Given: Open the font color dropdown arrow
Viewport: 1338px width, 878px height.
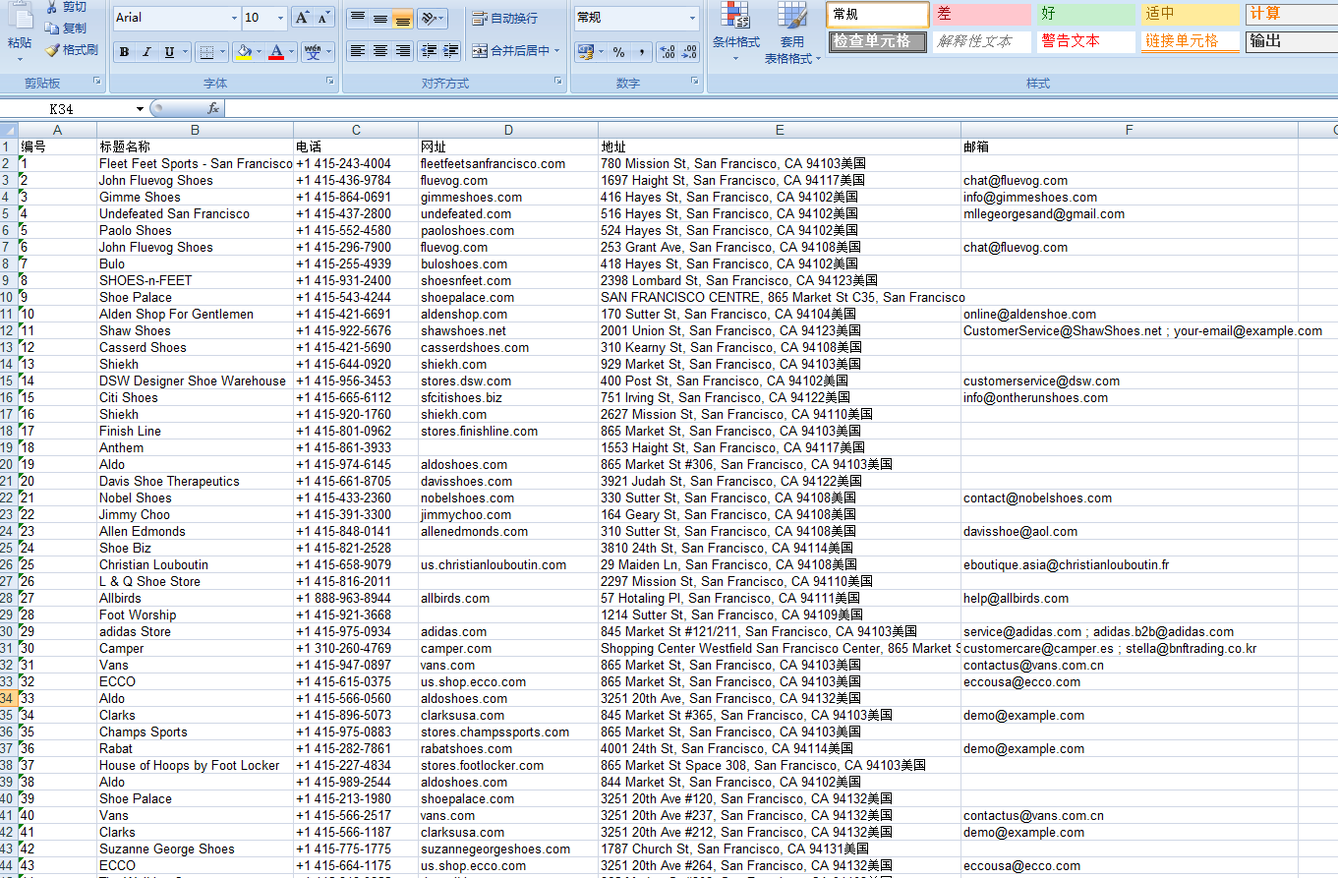Looking at the screenshot, I should (293, 52).
